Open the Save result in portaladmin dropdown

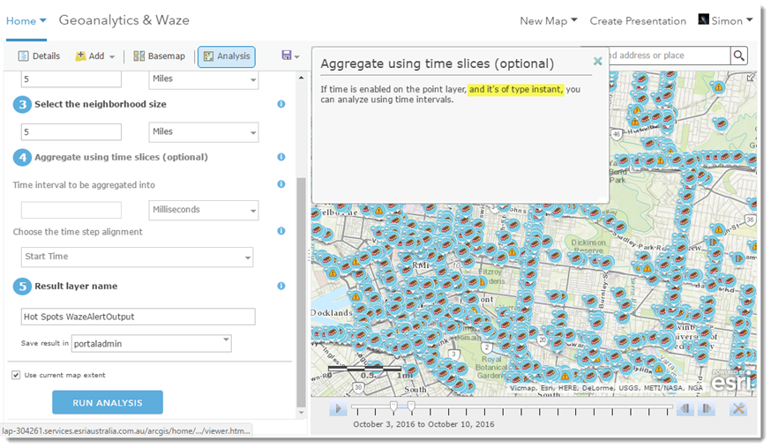(152, 343)
